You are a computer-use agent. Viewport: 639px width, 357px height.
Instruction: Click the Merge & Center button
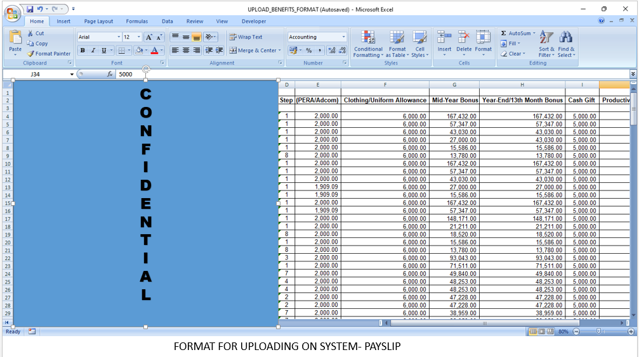tap(253, 51)
